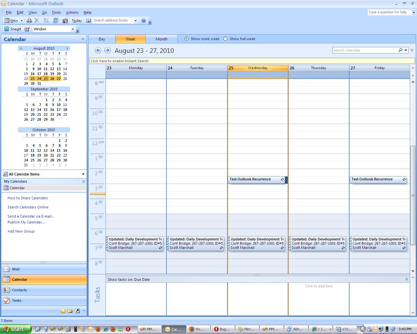Click Add New Group link
This screenshot has width=417, height=334.
click(21, 231)
